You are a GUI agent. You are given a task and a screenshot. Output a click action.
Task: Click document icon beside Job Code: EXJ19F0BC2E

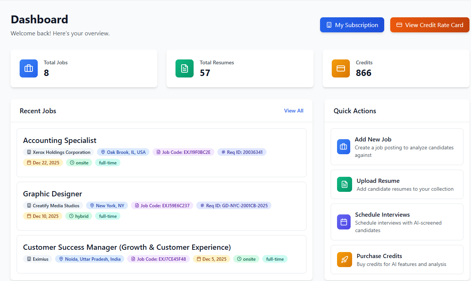point(159,152)
